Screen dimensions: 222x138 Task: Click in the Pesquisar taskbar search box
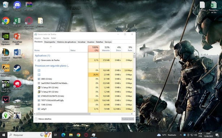click(30, 135)
